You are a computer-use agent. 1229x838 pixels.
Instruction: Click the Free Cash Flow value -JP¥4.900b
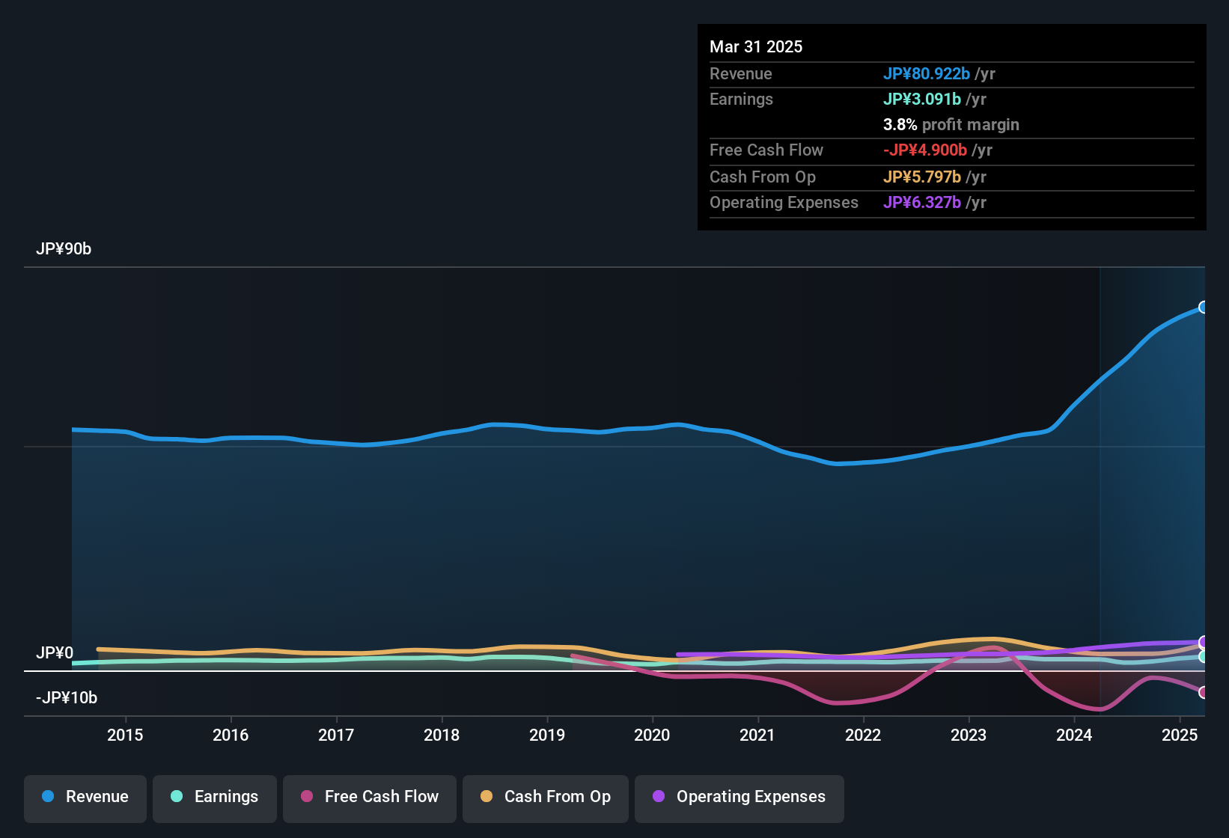pos(926,150)
